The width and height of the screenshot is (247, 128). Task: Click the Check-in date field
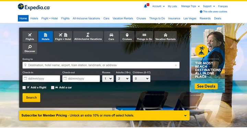coord(41,79)
